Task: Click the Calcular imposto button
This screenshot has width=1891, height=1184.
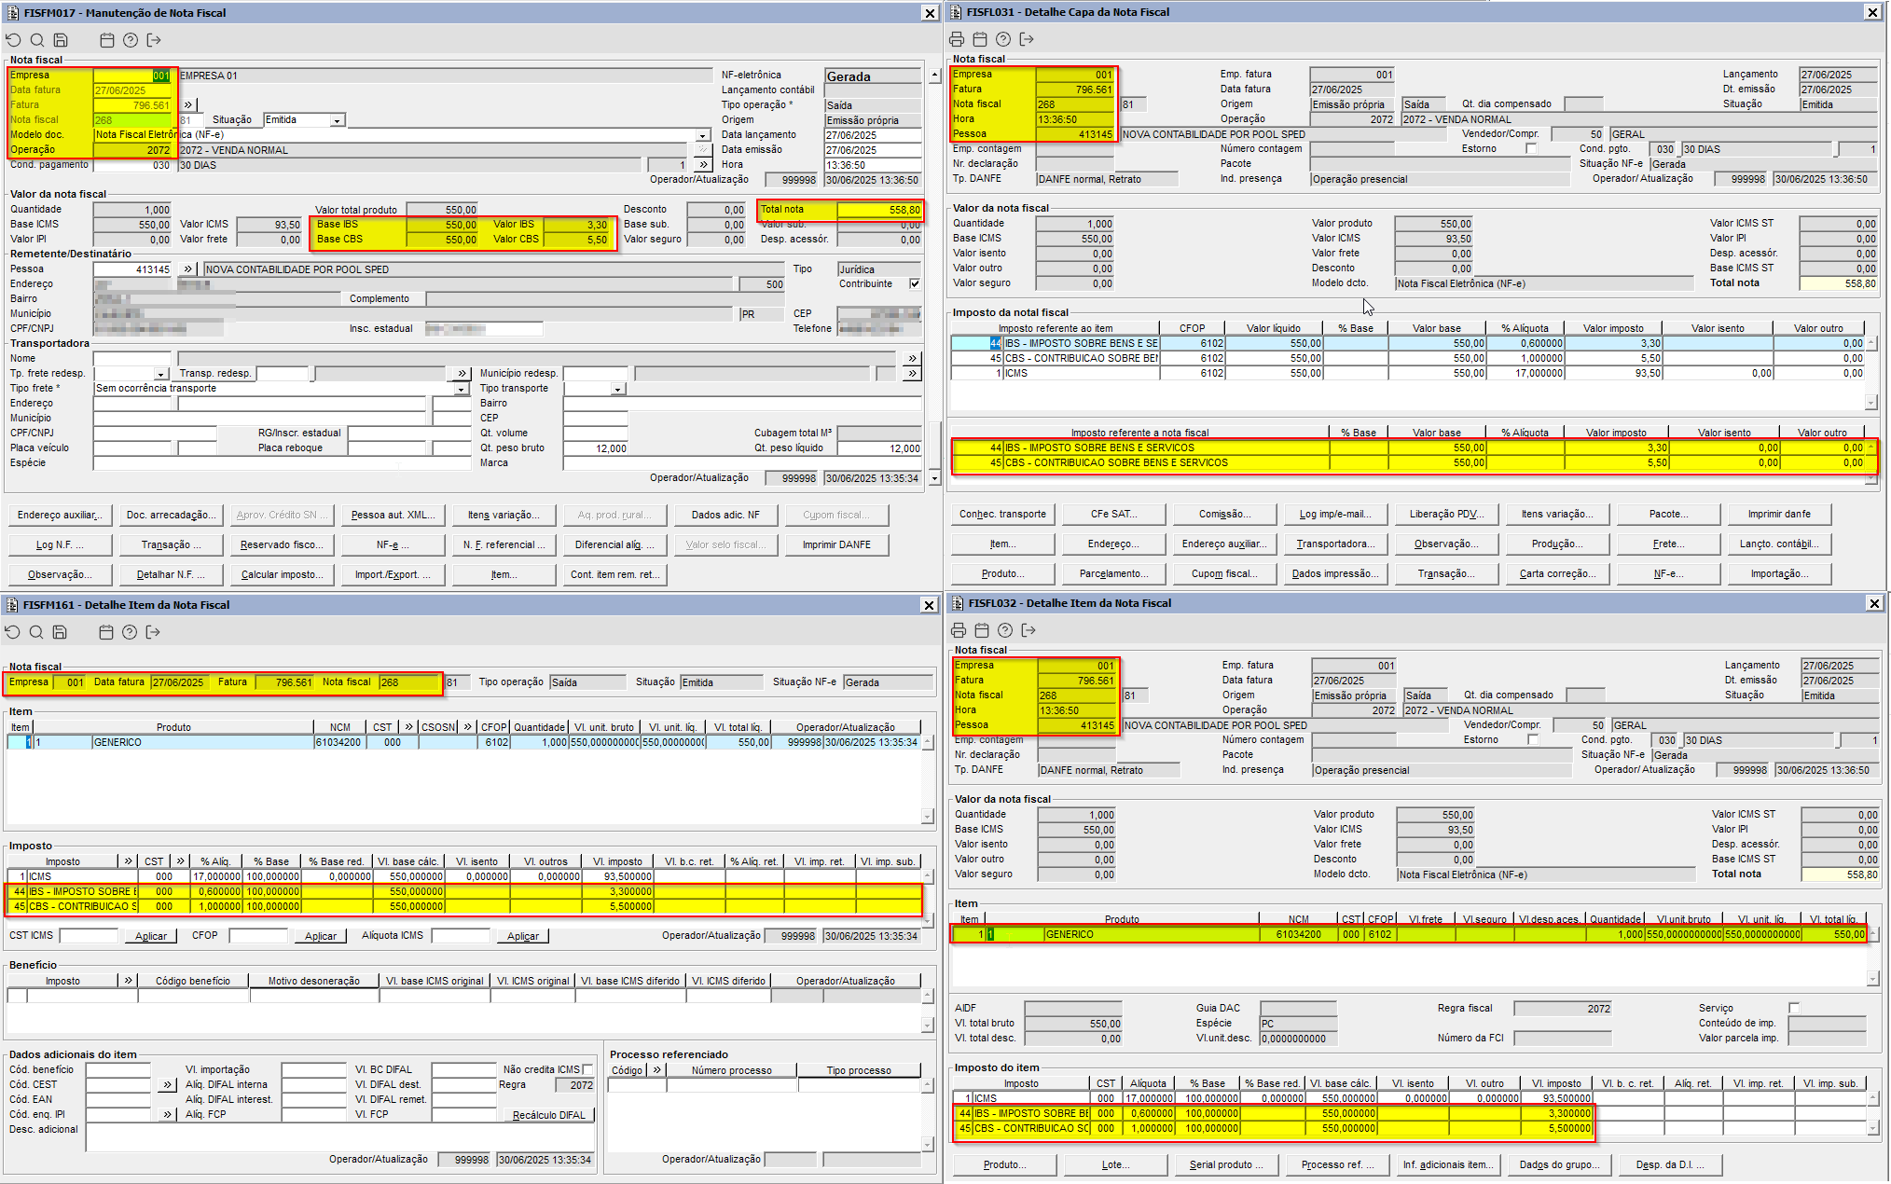Action: 282,574
